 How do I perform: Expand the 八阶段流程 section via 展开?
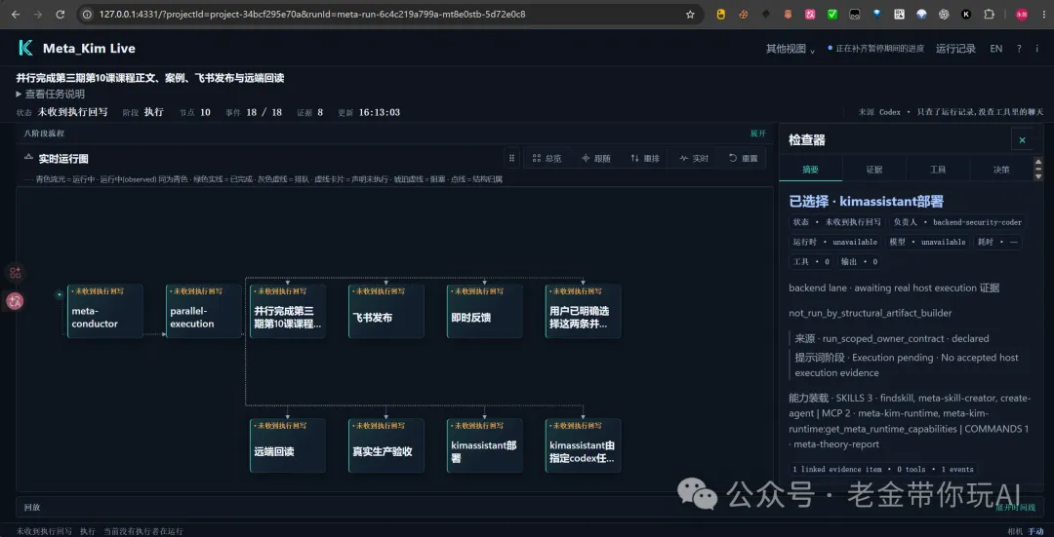pyautogui.click(x=757, y=133)
